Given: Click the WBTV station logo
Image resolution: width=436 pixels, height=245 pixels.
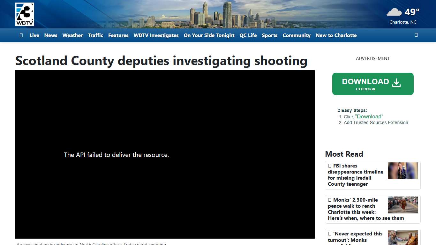Looking at the screenshot, I should pos(25,14).
